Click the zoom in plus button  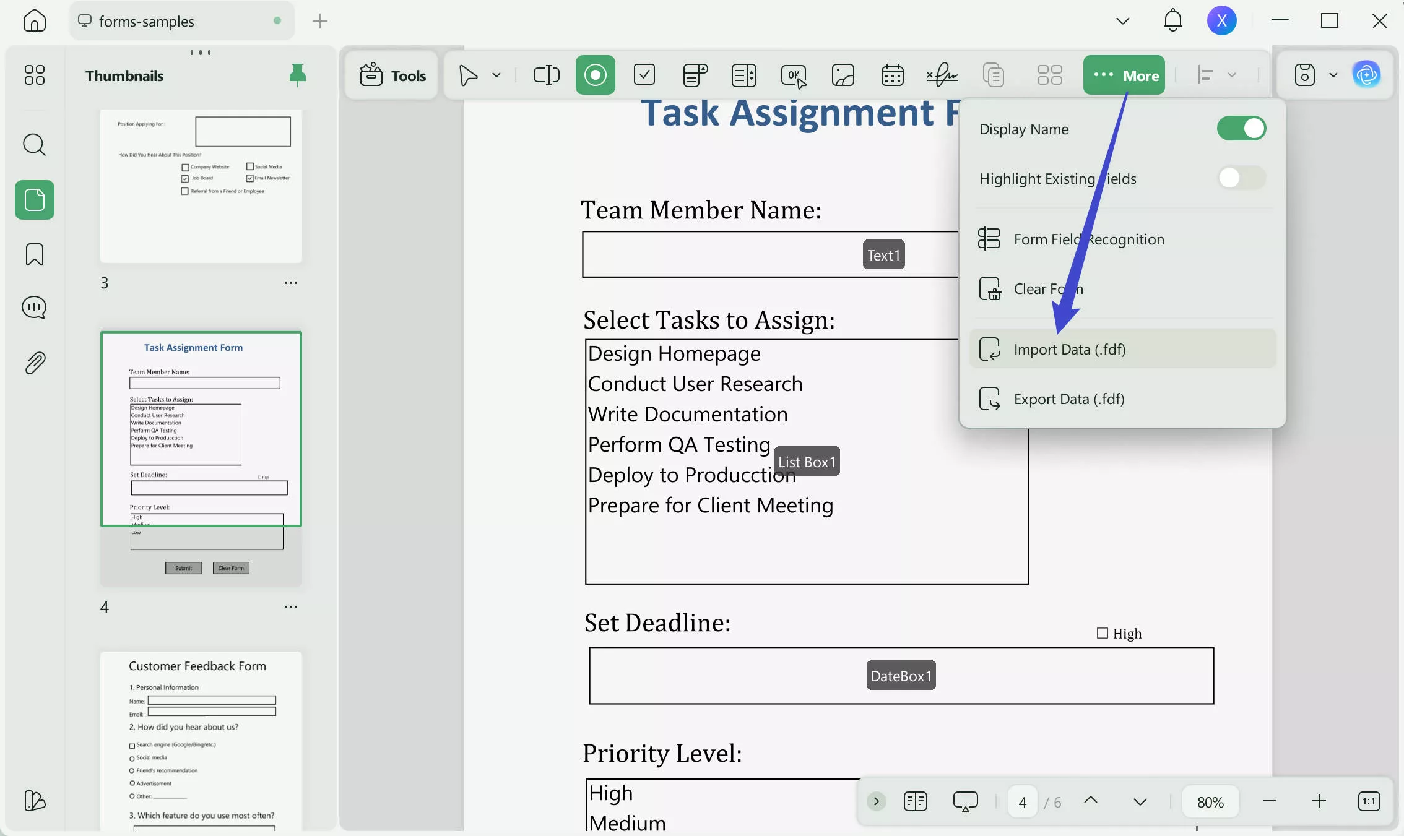[x=1319, y=802]
